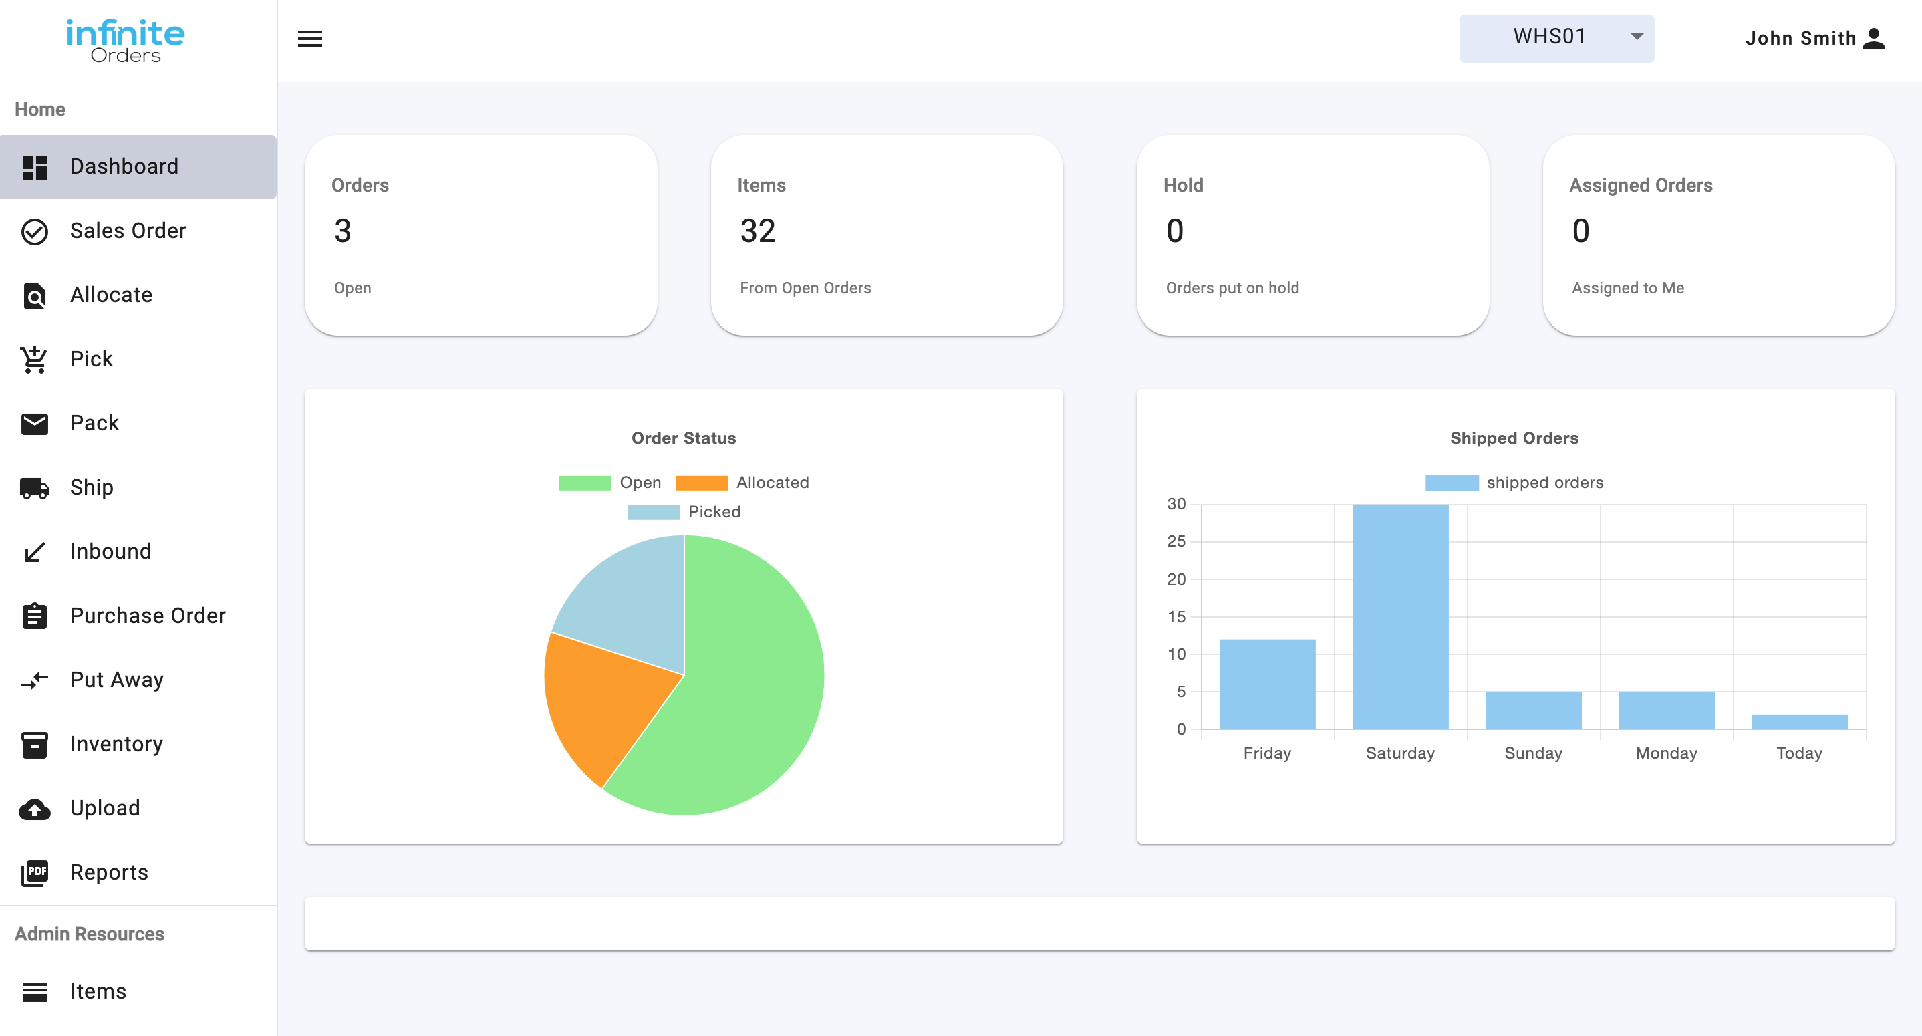Image resolution: width=1922 pixels, height=1036 pixels.
Task: Click the Pick cart icon
Action: click(x=33, y=358)
